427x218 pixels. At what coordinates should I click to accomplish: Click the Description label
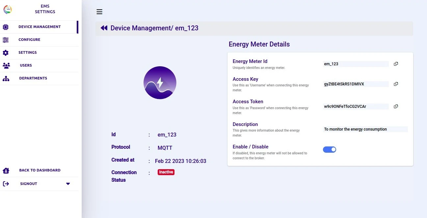point(245,124)
